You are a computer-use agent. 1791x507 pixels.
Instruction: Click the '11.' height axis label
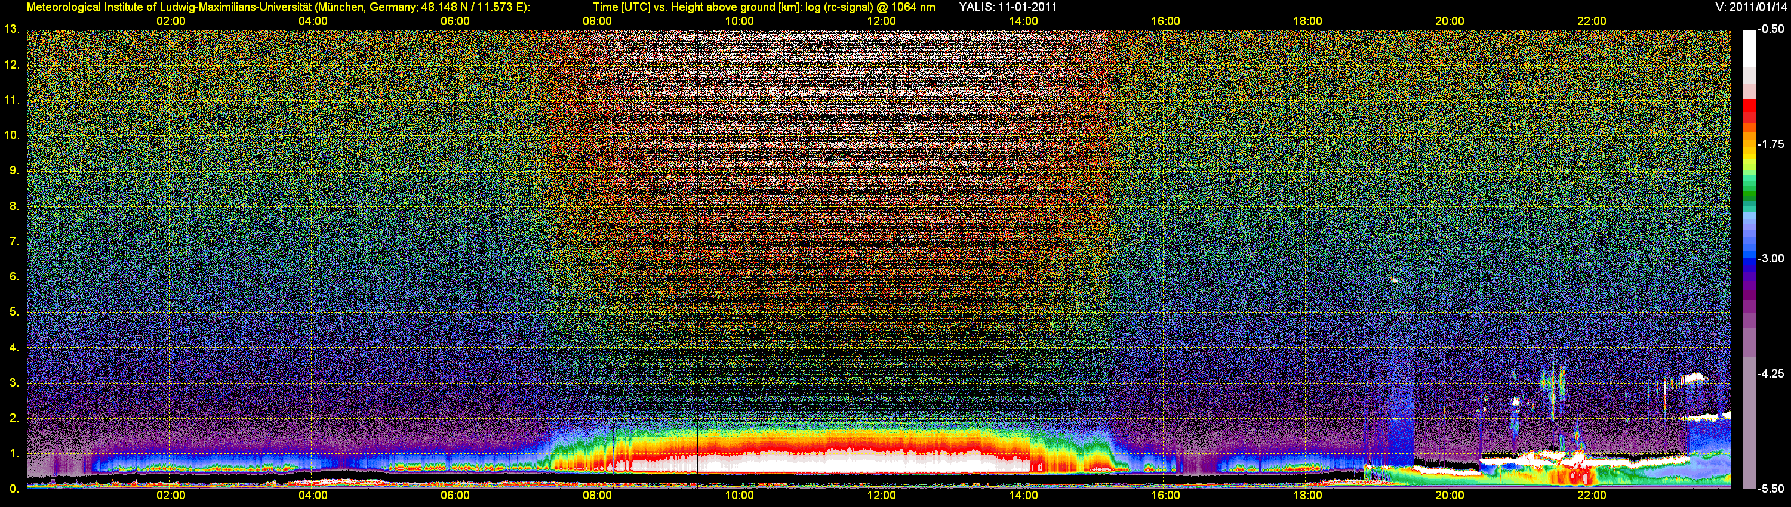12,100
